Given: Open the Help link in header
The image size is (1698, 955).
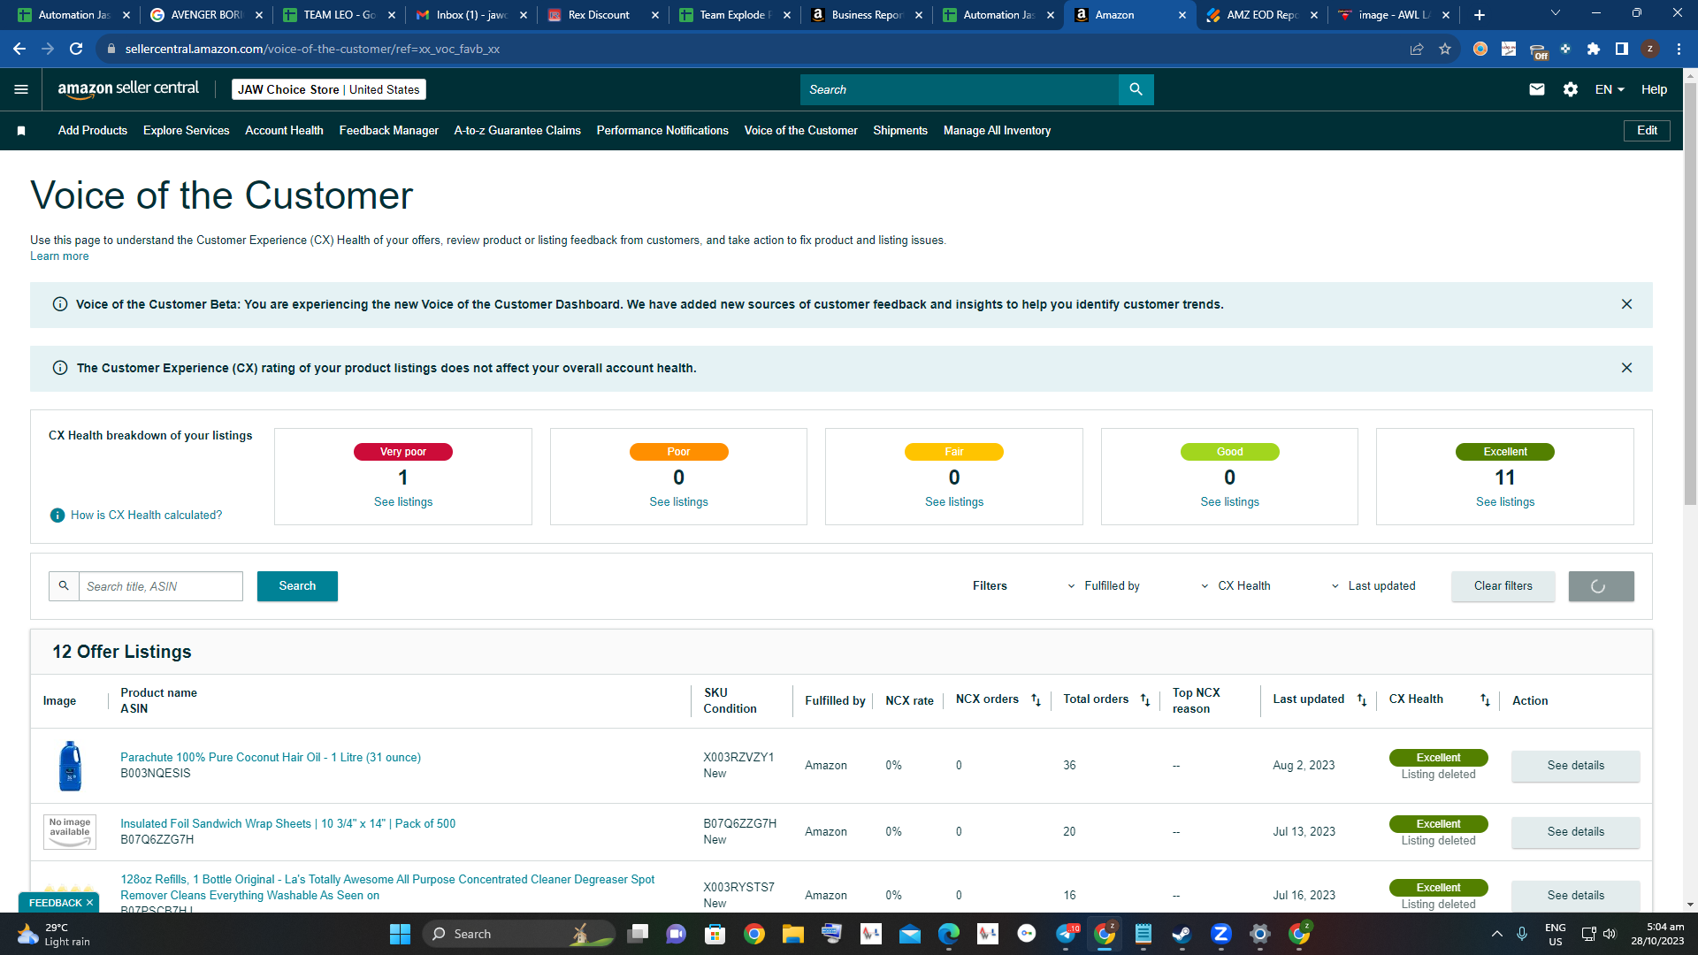Looking at the screenshot, I should tap(1654, 89).
